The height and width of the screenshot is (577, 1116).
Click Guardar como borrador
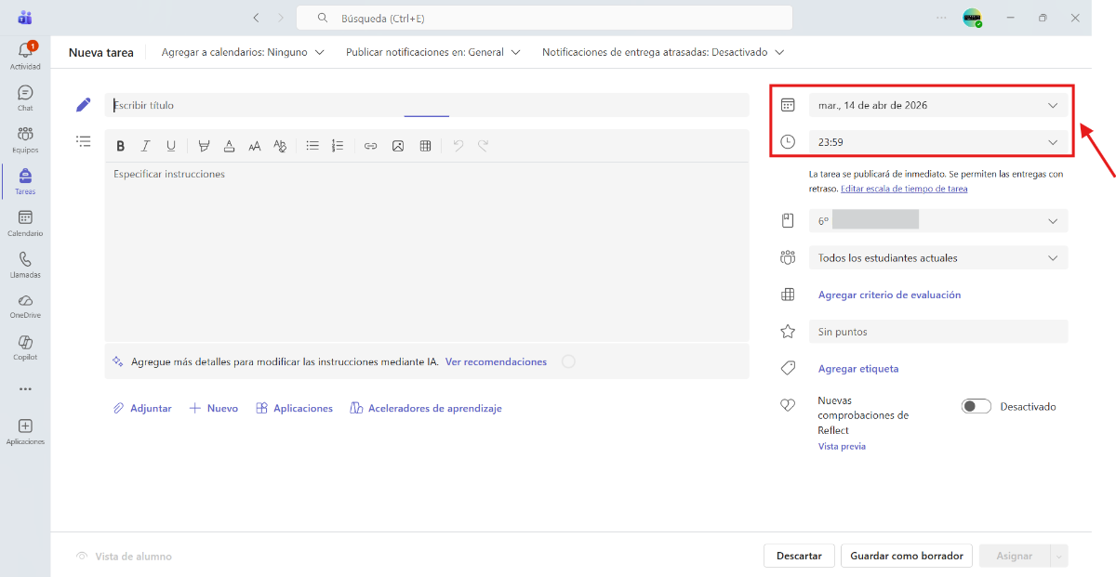(x=907, y=557)
